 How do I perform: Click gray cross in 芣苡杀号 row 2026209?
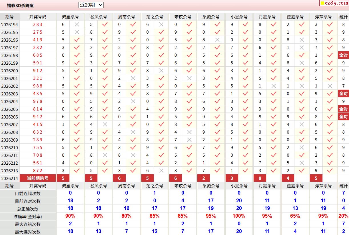[189, 140]
